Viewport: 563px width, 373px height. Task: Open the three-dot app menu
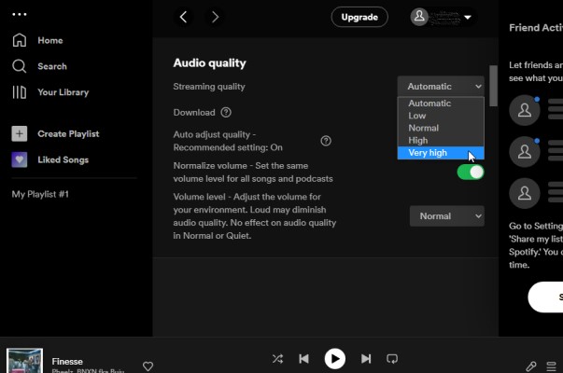click(x=20, y=14)
